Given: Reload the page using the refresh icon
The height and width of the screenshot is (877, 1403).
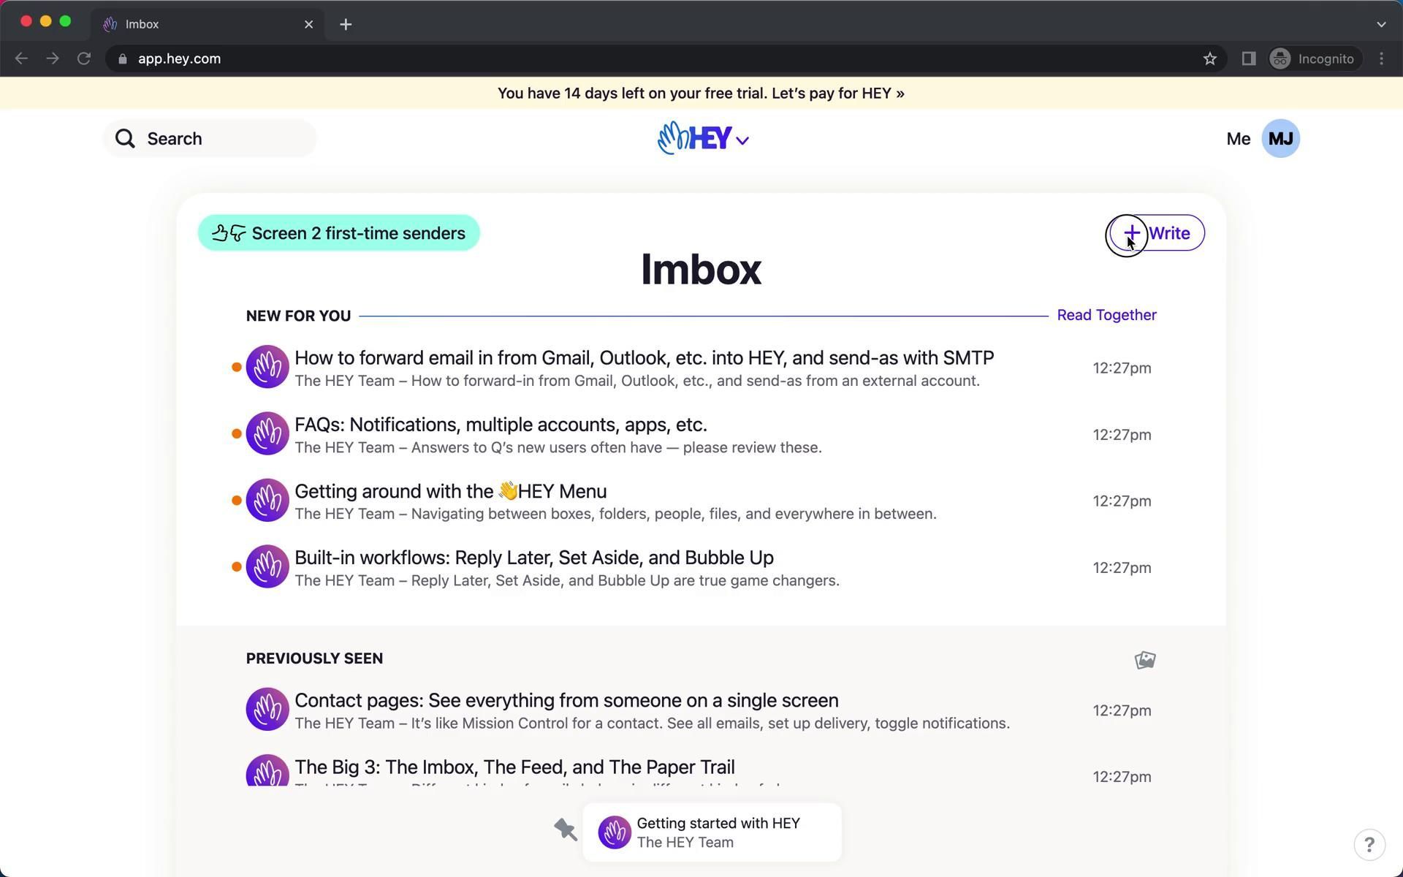Looking at the screenshot, I should tap(84, 59).
